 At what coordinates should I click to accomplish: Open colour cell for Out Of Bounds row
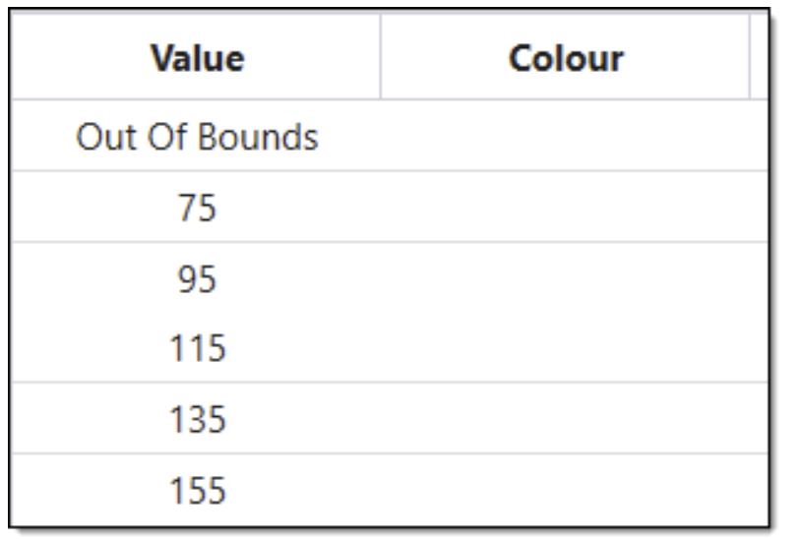(x=565, y=137)
